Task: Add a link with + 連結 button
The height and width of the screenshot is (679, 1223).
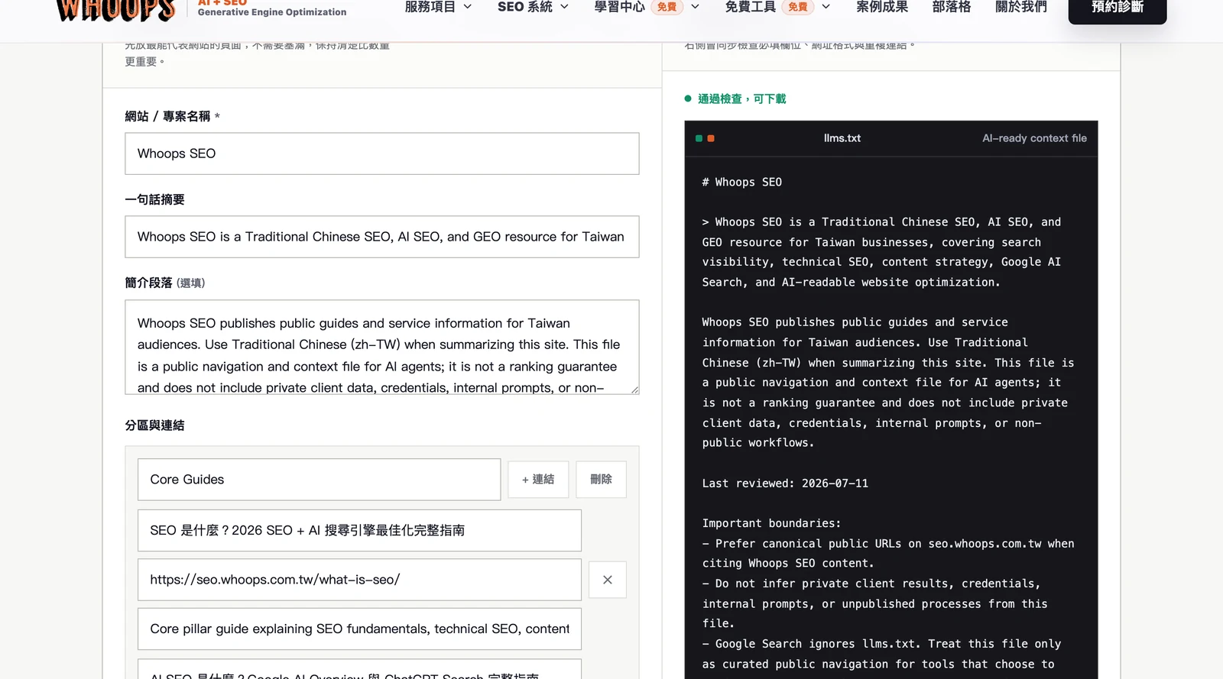Action: pos(538,480)
